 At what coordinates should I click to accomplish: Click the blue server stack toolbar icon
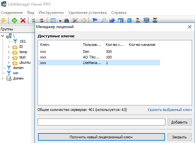(x=129, y=20)
